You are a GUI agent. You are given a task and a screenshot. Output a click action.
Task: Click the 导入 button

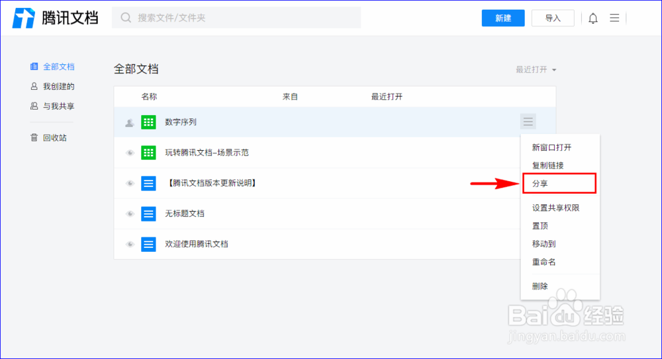[553, 18]
